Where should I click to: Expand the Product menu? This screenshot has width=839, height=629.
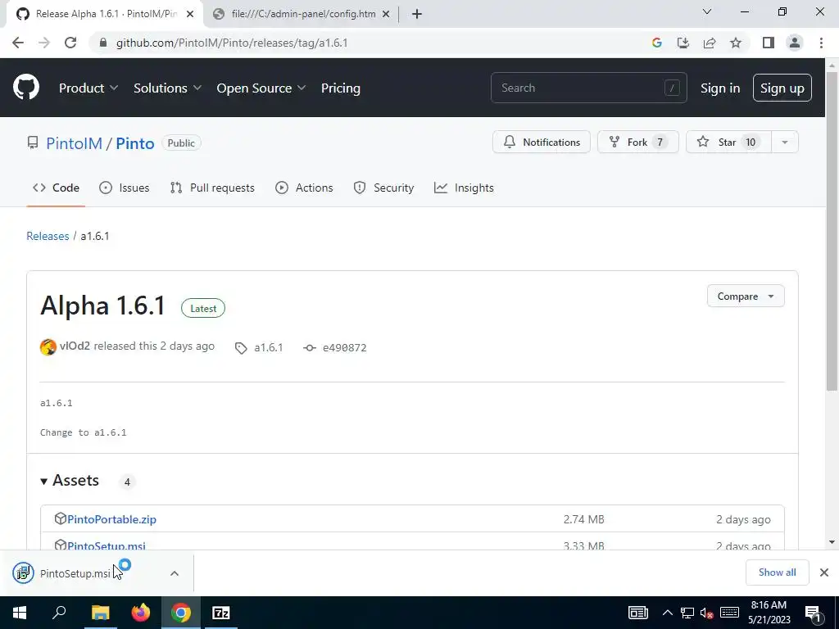coord(88,88)
